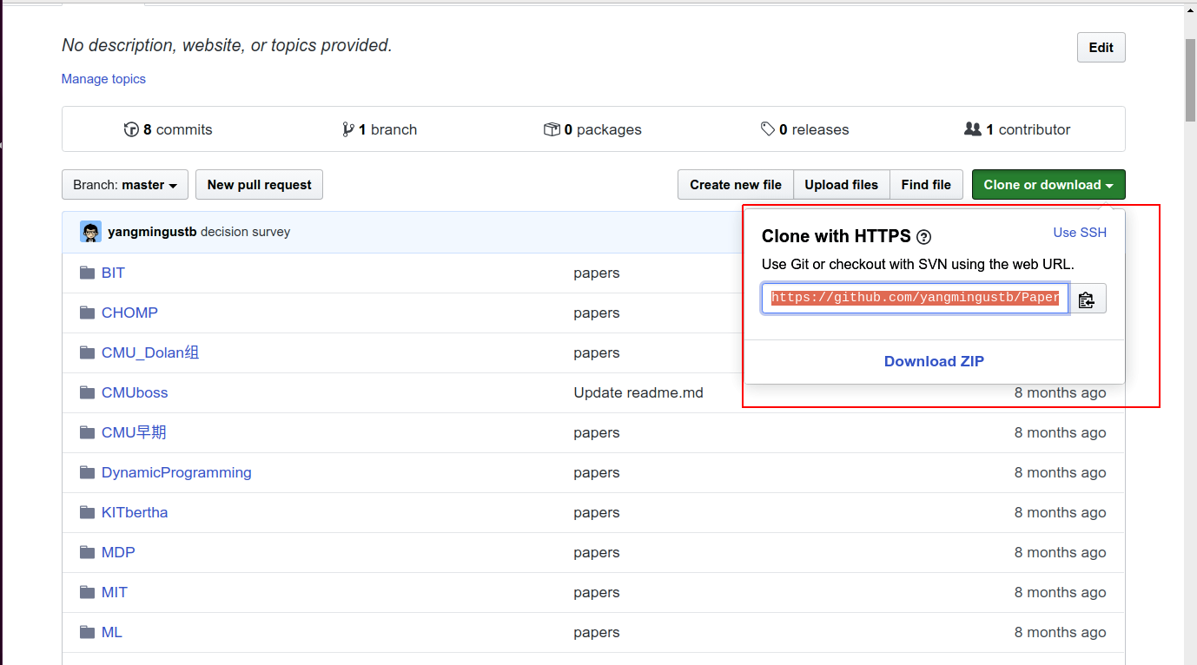Open the CMU_Dolan组 folder
This screenshot has height=665, width=1197.
(150, 352)
